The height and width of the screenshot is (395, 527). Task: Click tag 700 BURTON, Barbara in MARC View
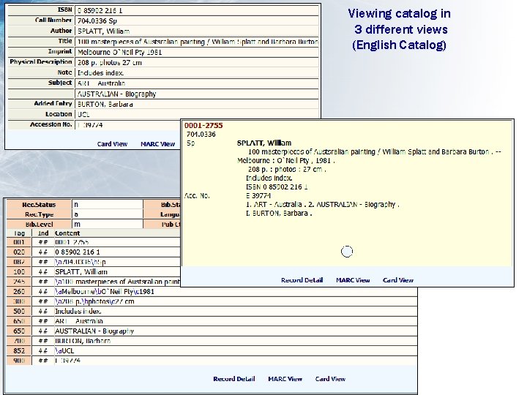212,341
